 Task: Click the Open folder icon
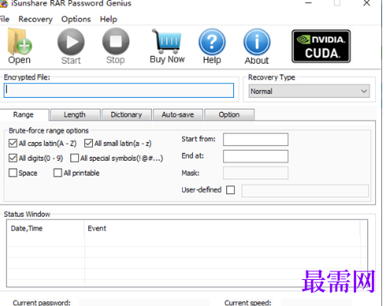click(20, 42)
